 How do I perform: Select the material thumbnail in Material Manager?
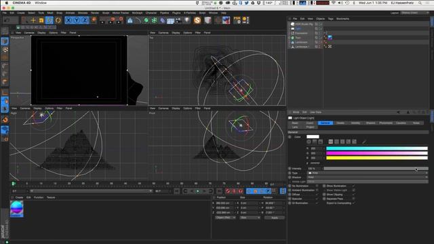click(x=16, y=209)
